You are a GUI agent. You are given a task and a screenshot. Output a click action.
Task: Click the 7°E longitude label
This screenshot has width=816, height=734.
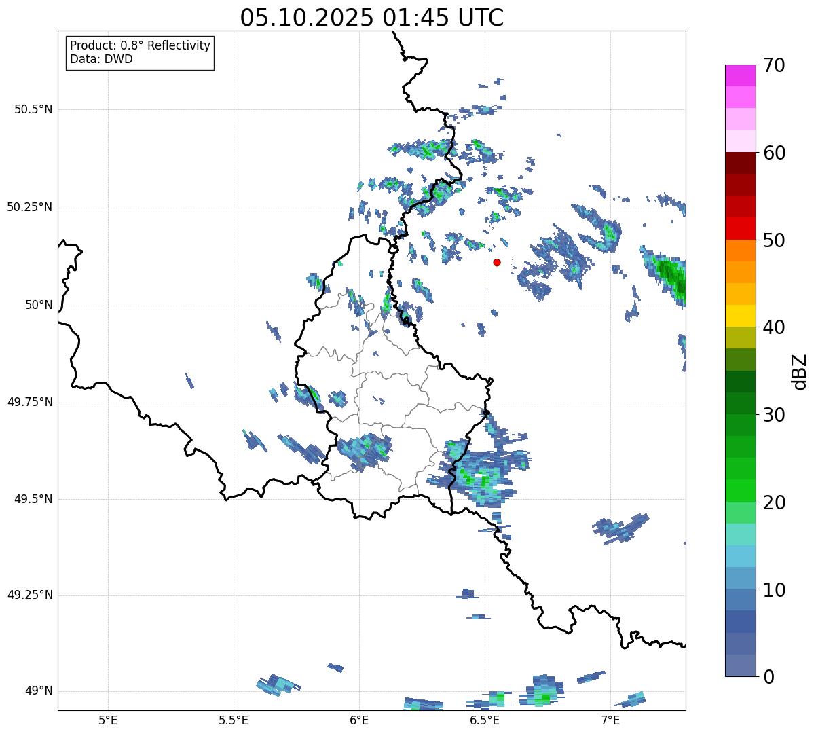(610, 720)
